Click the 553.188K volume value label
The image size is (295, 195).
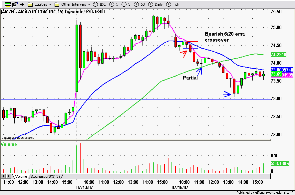(x=280, y=163)
